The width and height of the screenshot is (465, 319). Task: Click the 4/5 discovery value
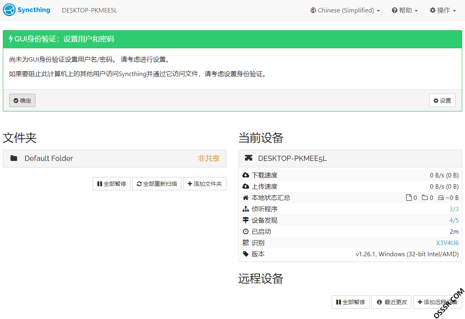454,220
